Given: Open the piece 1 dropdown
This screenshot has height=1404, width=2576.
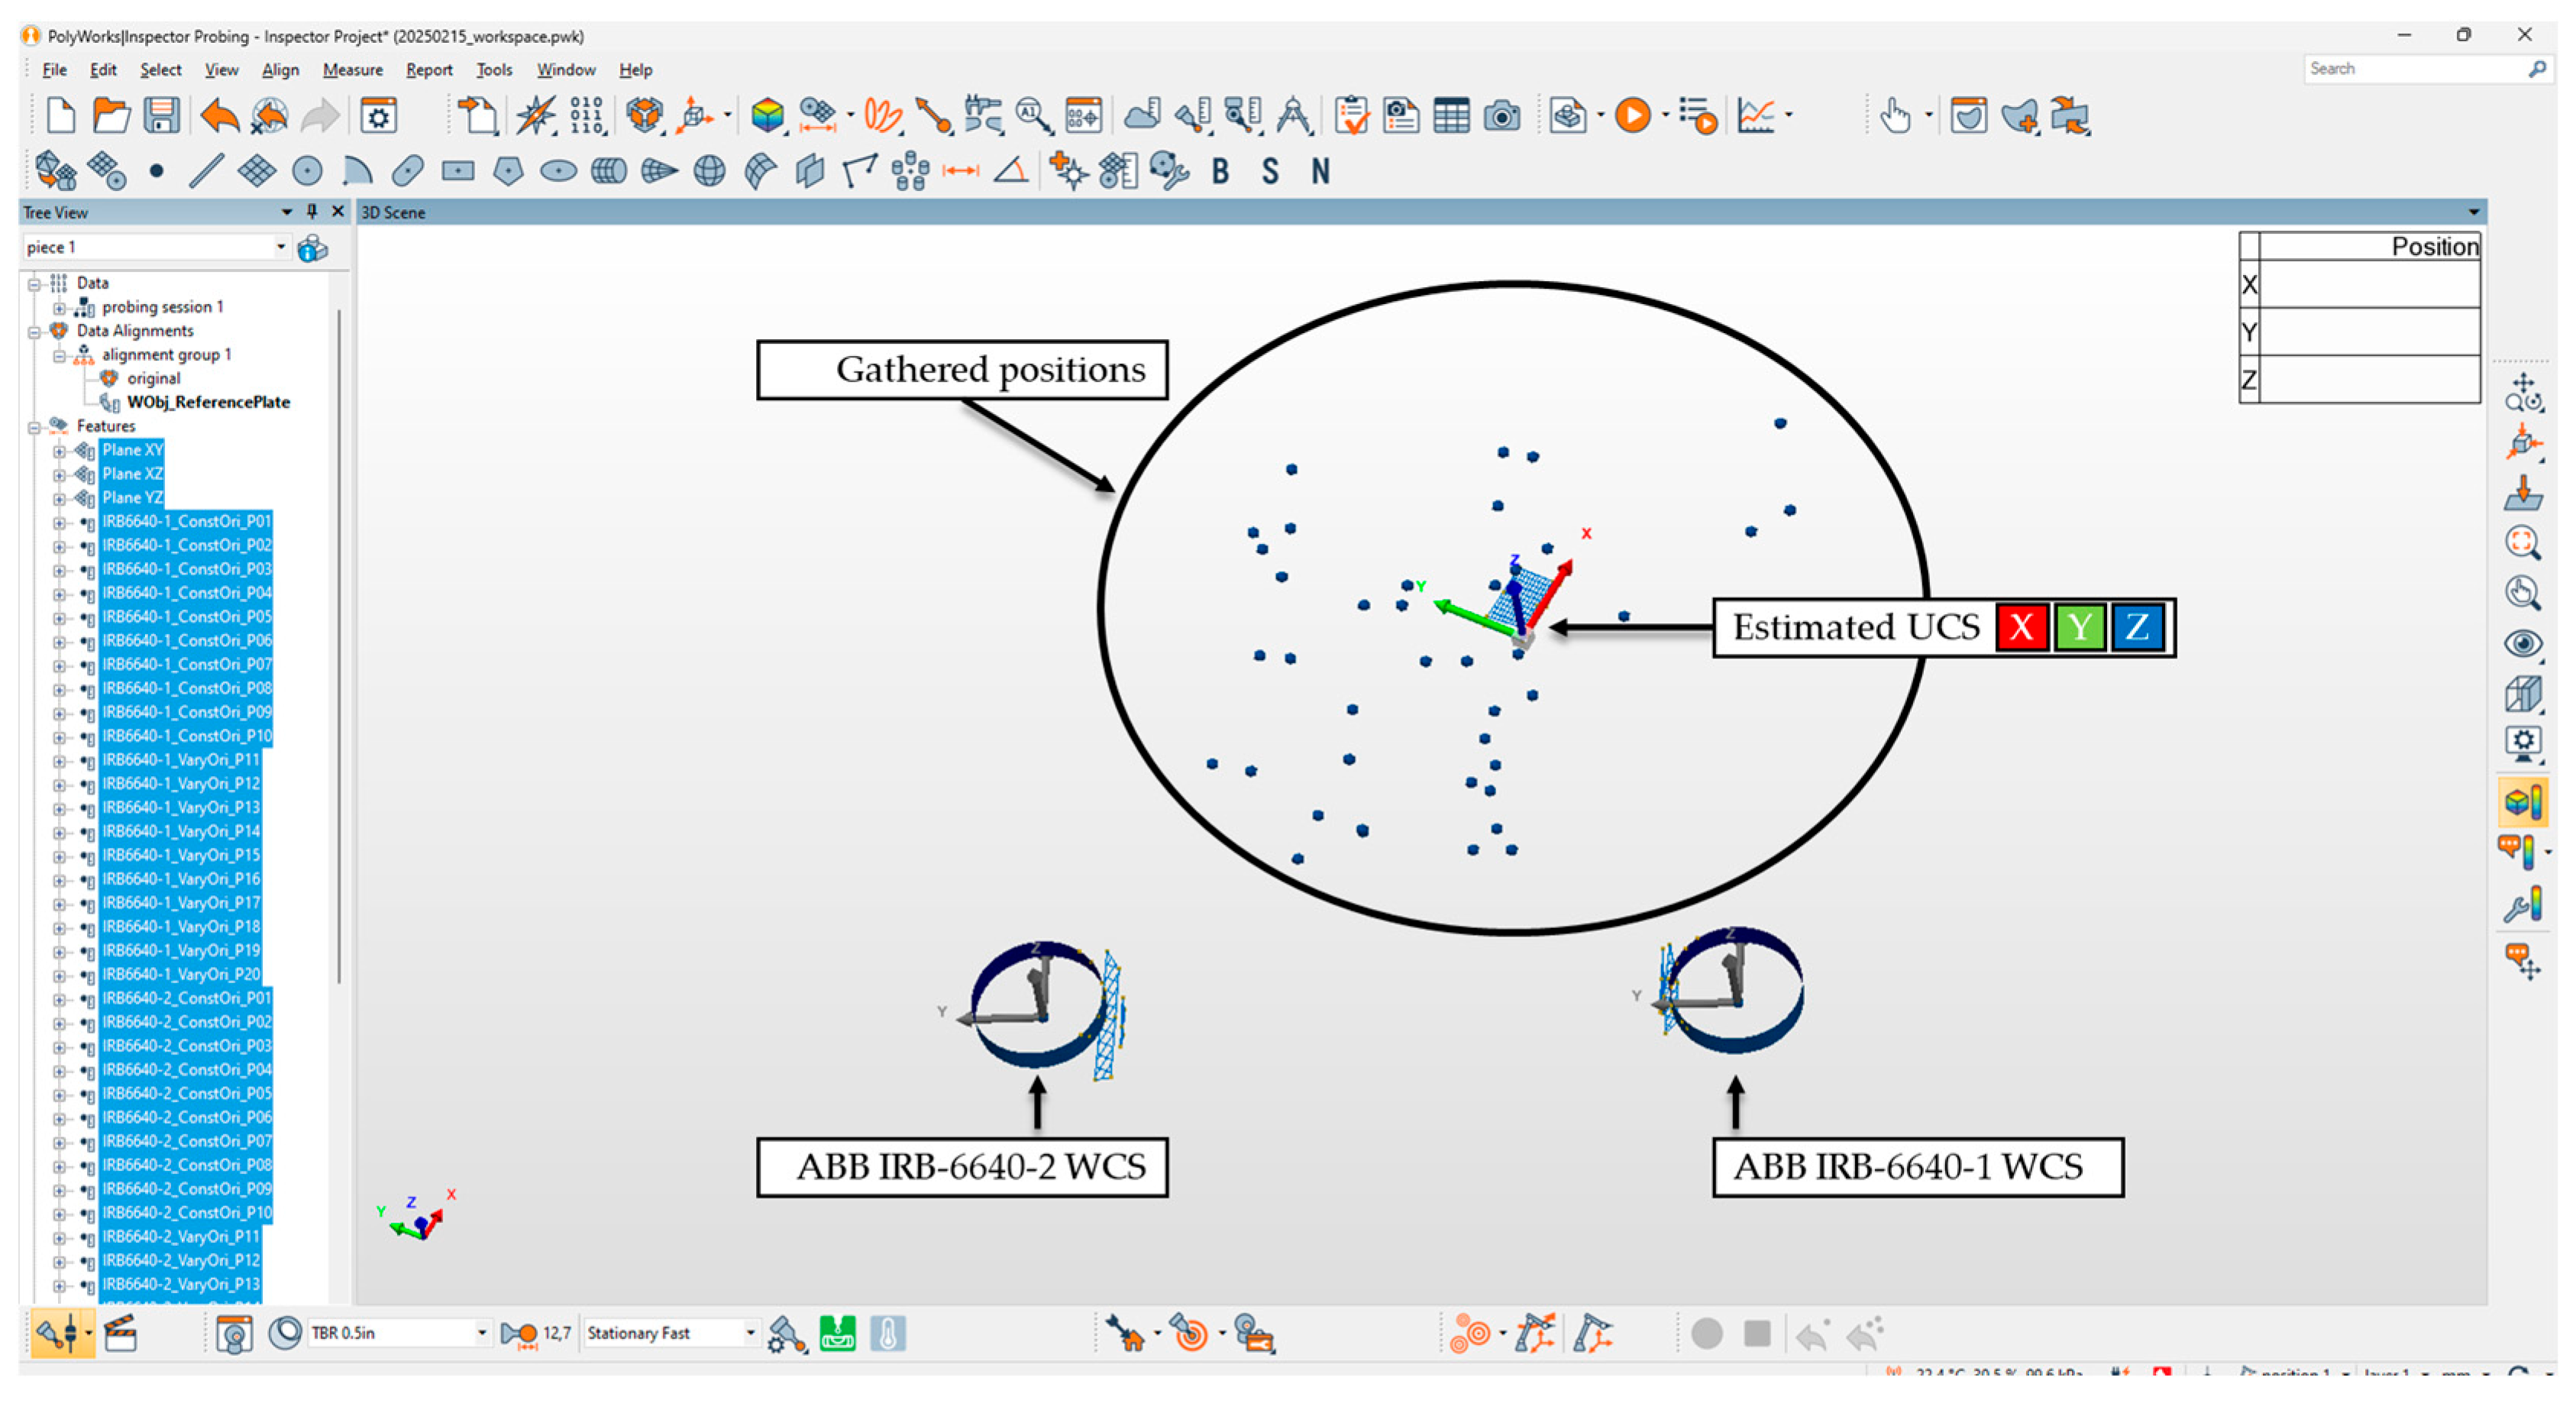Looking at the screenshot, I should point(281,246).
